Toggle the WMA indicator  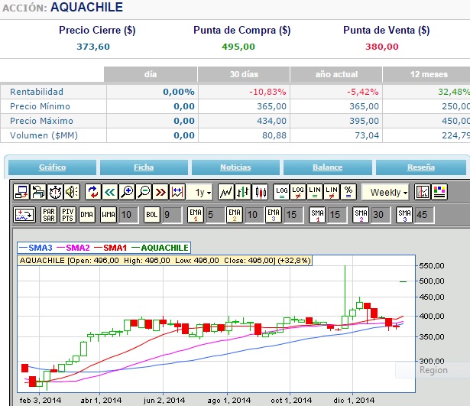tap(109, 215)
